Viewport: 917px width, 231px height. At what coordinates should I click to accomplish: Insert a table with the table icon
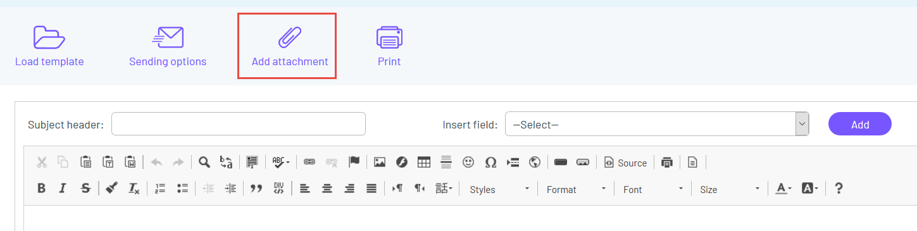point(424,163)
